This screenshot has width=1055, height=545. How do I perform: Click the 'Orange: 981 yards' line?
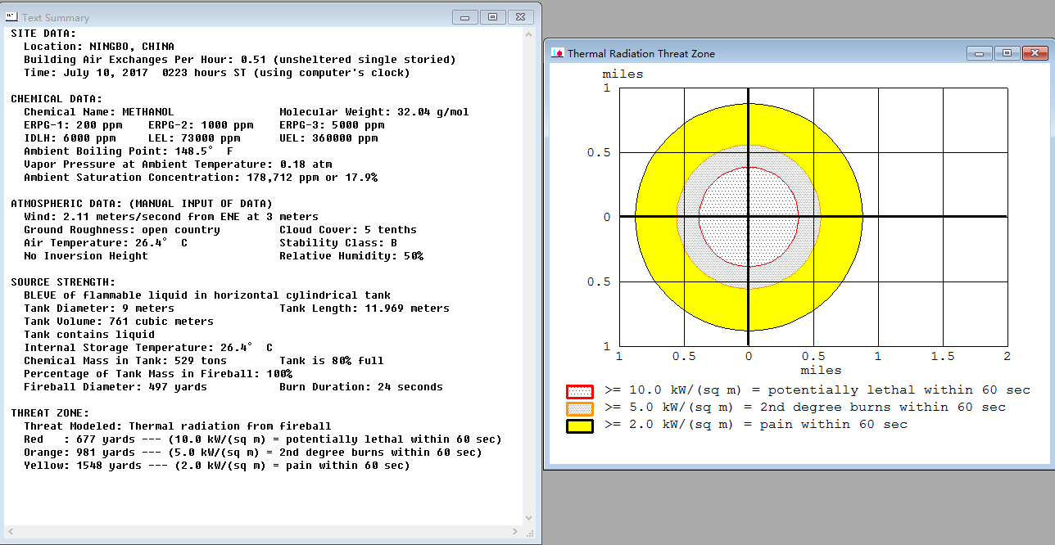253,453
